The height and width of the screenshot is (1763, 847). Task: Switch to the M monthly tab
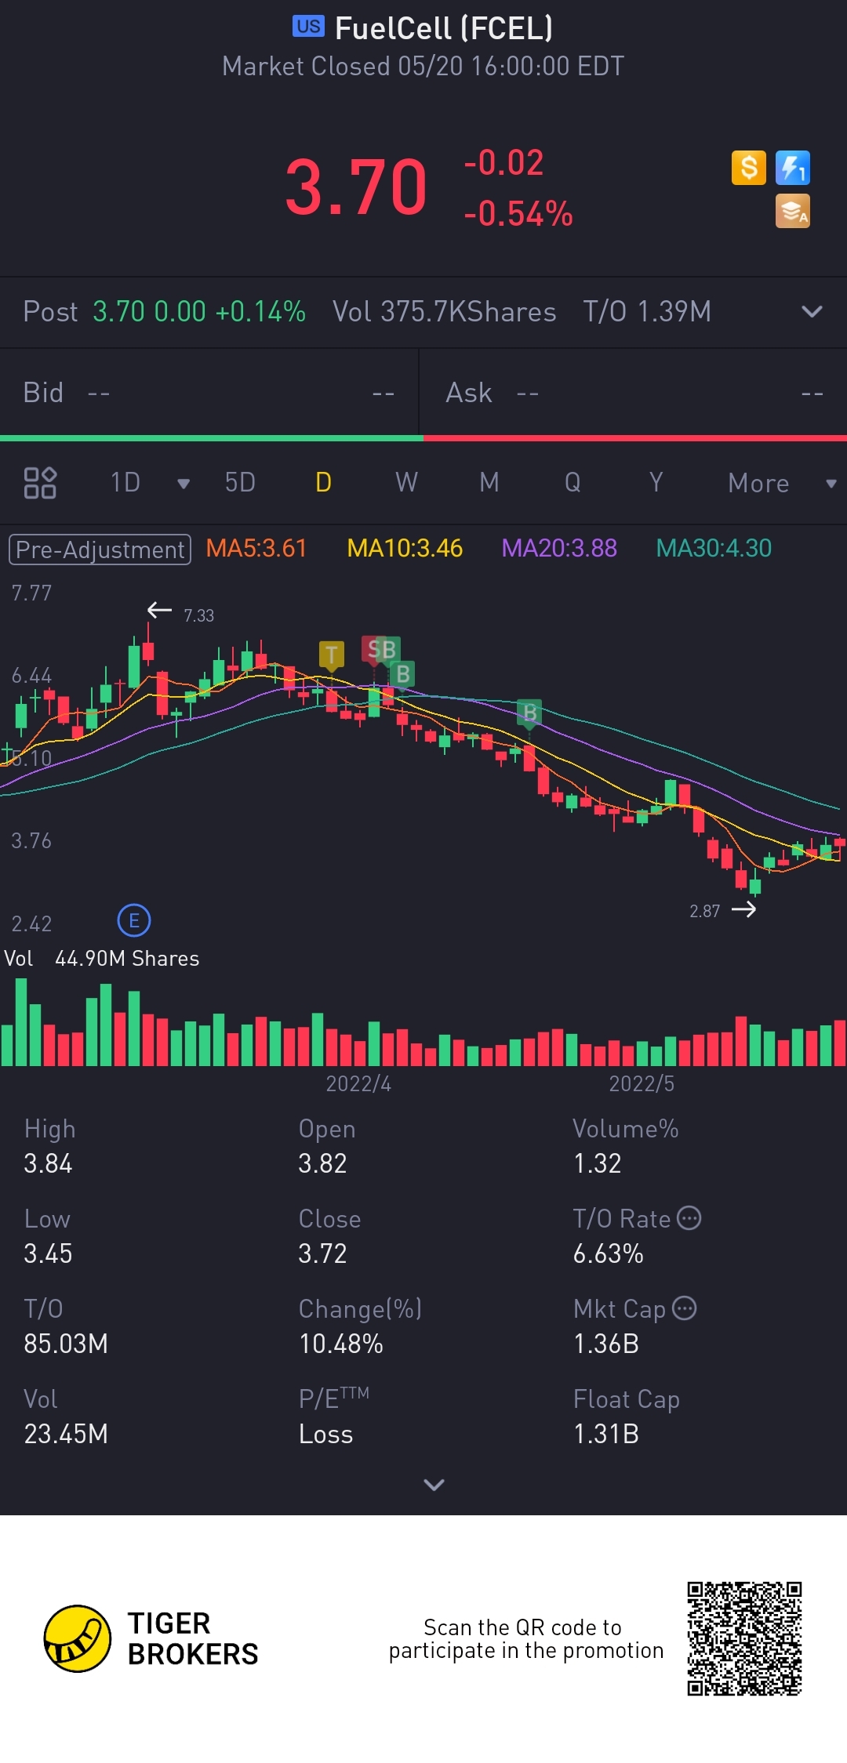489,482
